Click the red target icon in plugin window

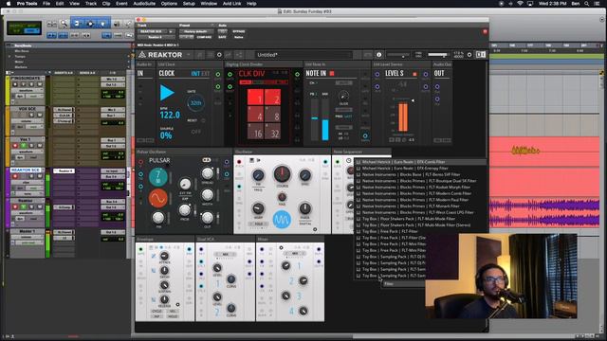click(485, 31)
